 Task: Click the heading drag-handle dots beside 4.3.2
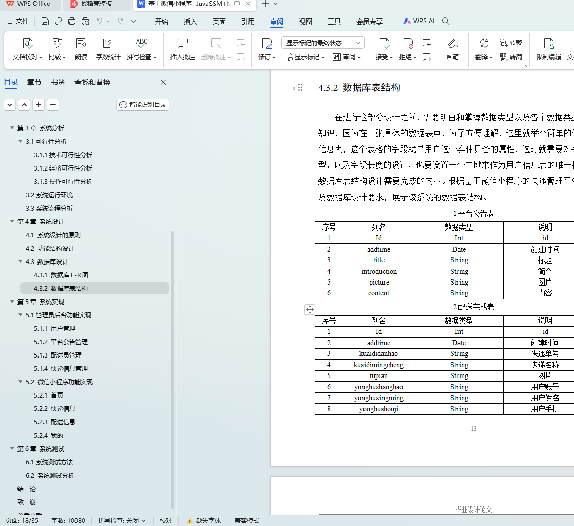[300, 87]
